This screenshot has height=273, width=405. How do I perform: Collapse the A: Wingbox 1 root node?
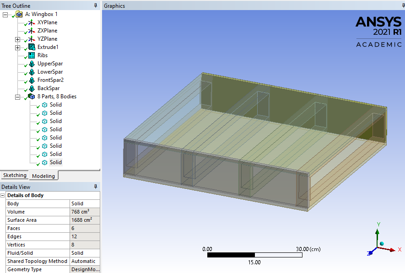click(5, 15)
